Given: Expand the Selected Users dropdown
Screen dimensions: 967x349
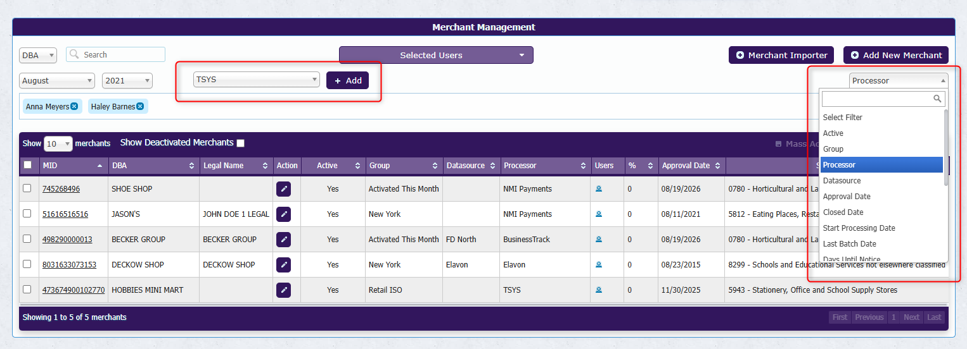Looking at the screenshot, I should (436, 55).
